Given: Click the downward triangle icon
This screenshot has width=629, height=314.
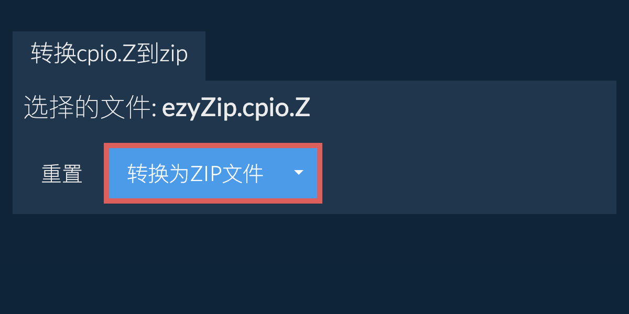Looking at the screenshot, I should 299,173.
